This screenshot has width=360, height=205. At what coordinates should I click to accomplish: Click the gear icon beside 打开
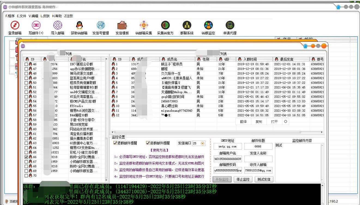[x=286, y=122]
